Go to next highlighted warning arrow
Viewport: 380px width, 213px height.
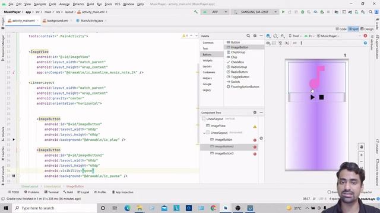(197, 35)
